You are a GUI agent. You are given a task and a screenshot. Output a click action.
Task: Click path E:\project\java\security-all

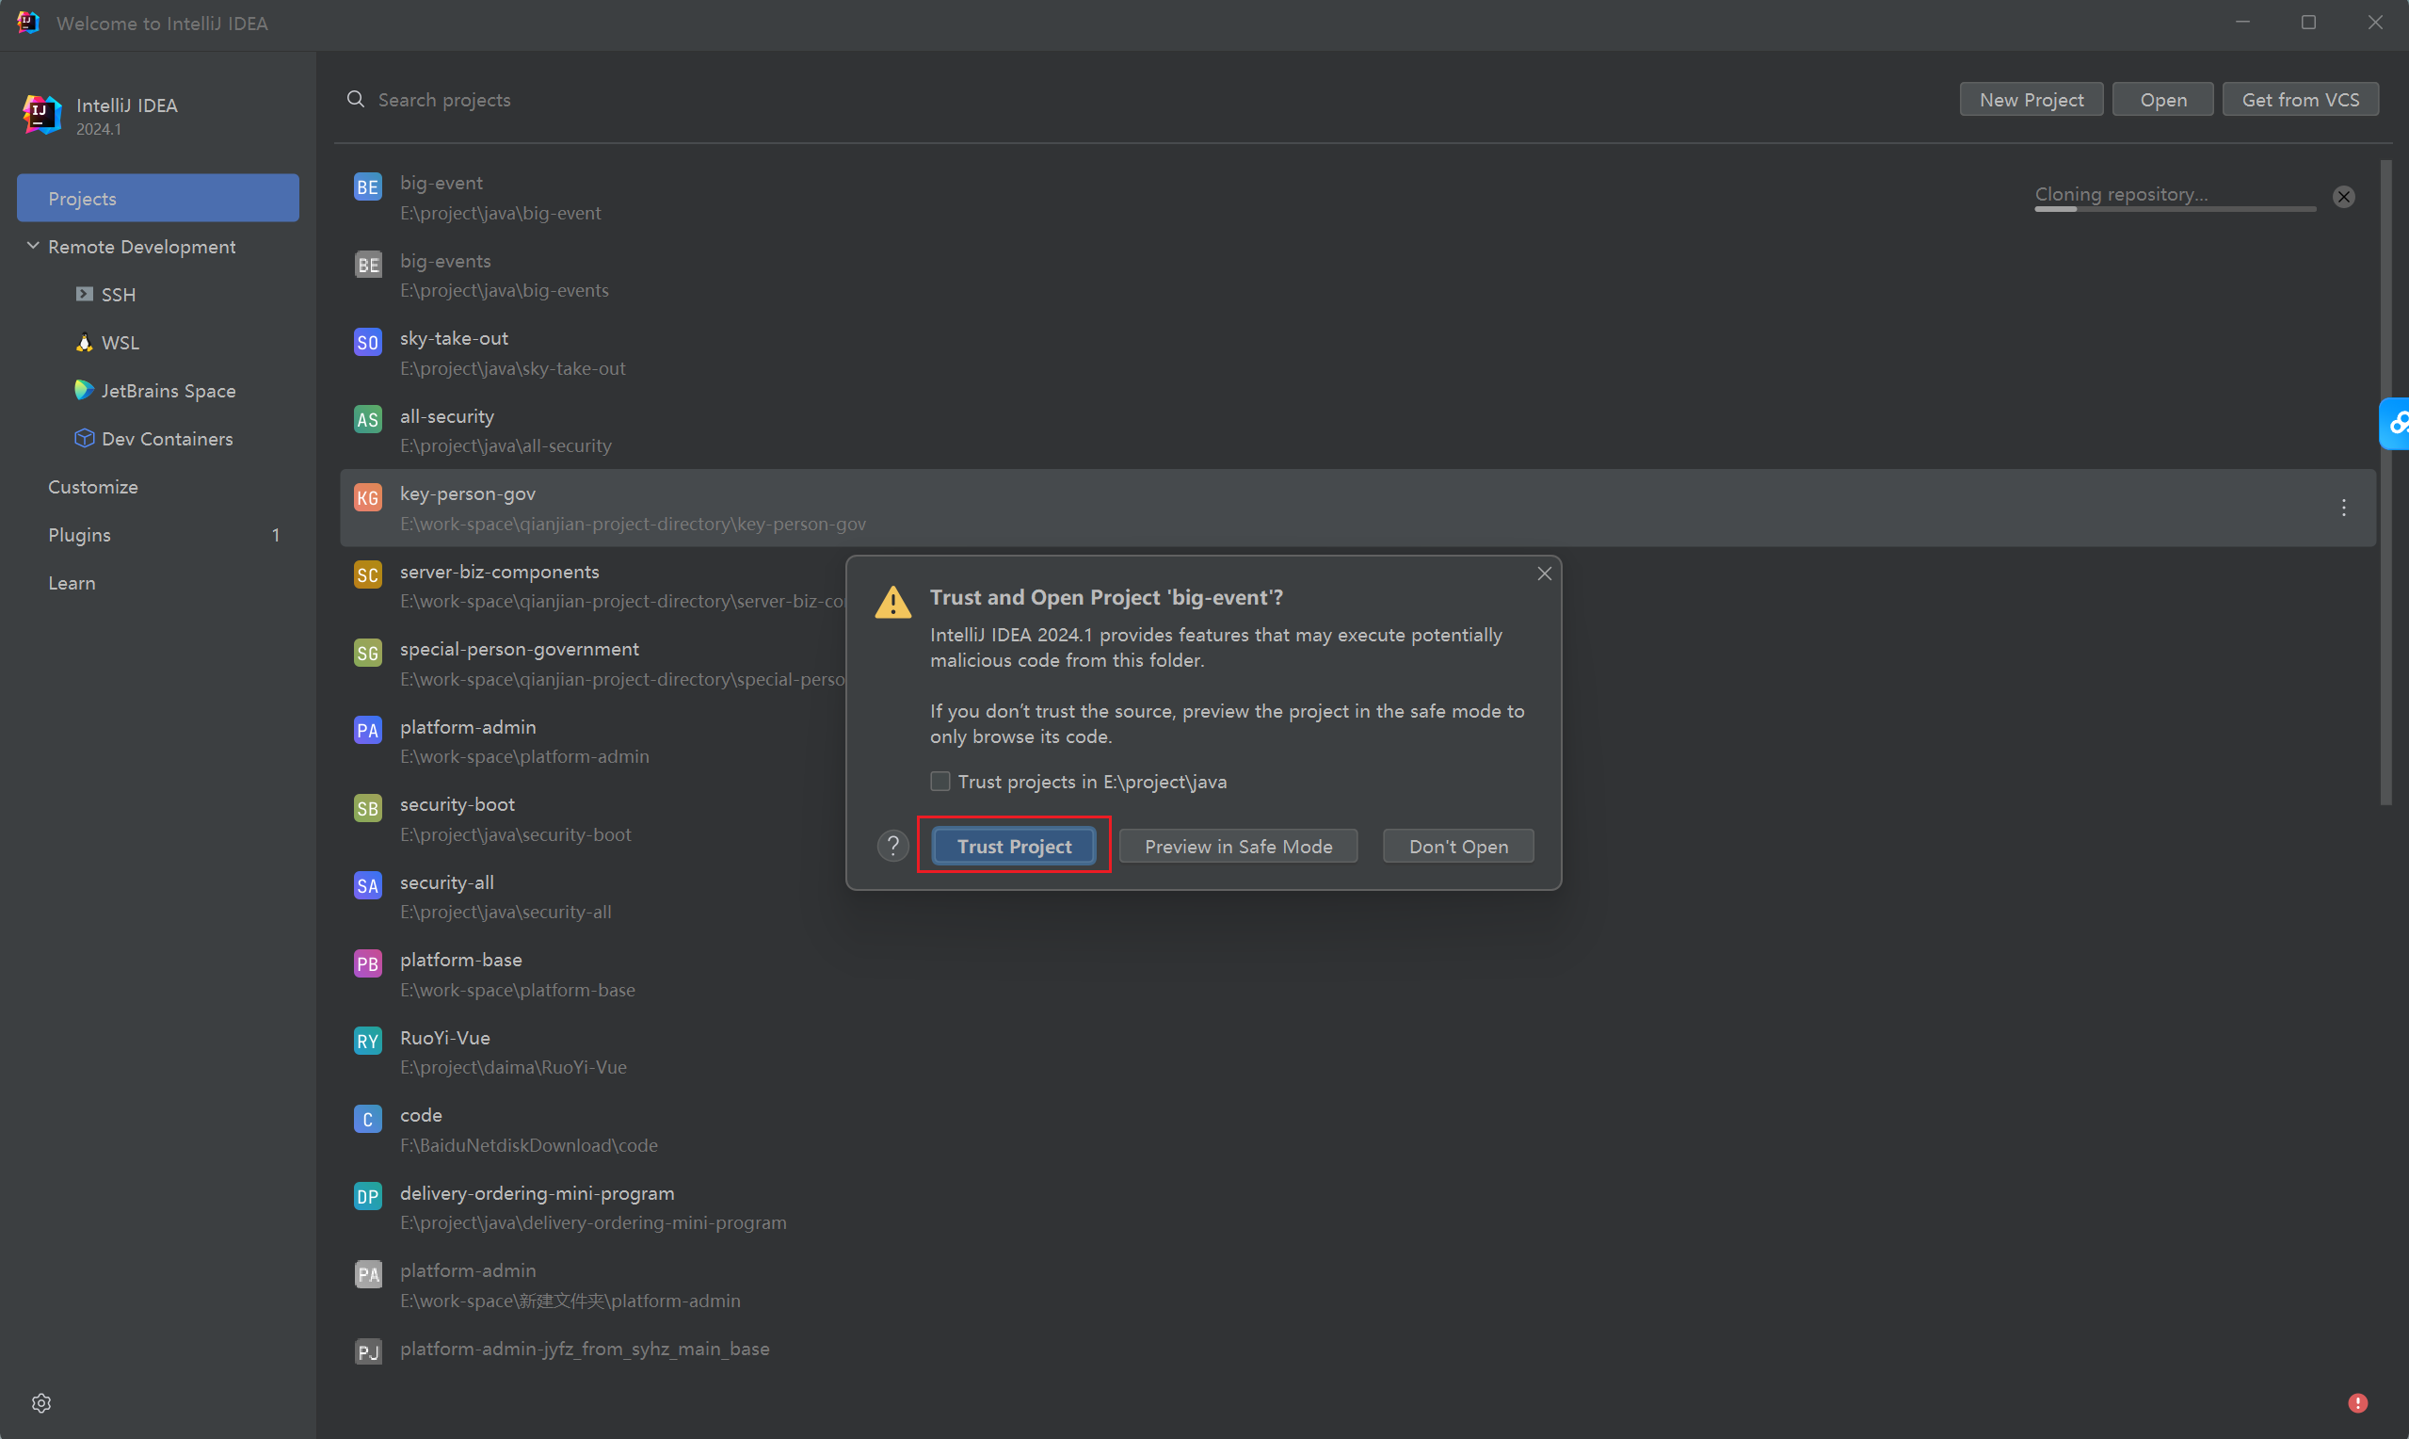pyautogui.click(x=506, y=912)
